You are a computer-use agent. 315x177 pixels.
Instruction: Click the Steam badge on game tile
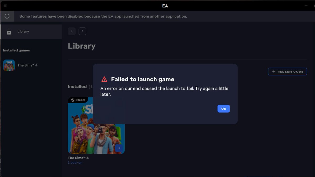tap(78, 100)
